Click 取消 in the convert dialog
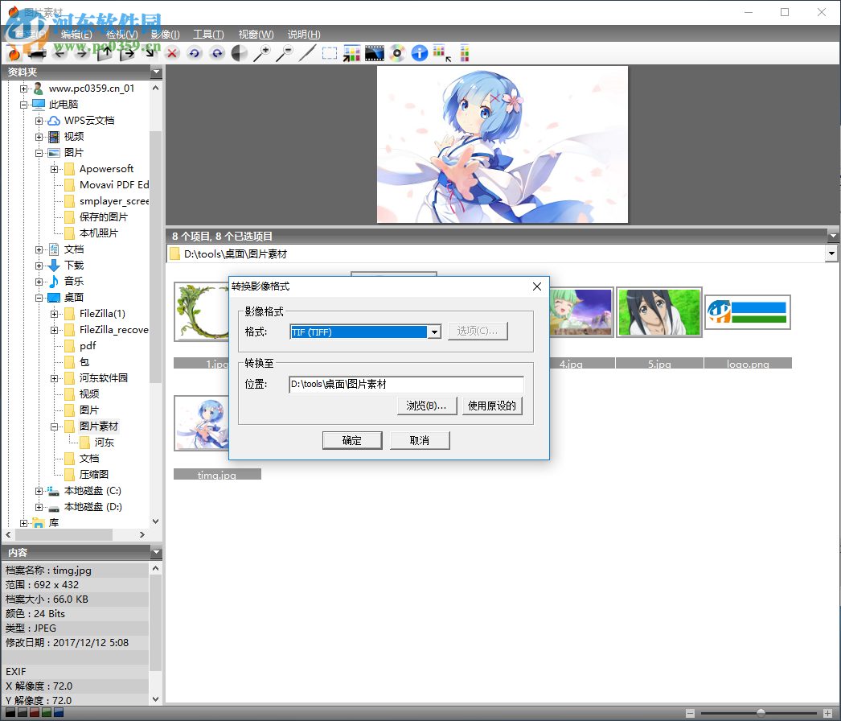The width and height of the screenshot is (841, 721). pos(420,440)
